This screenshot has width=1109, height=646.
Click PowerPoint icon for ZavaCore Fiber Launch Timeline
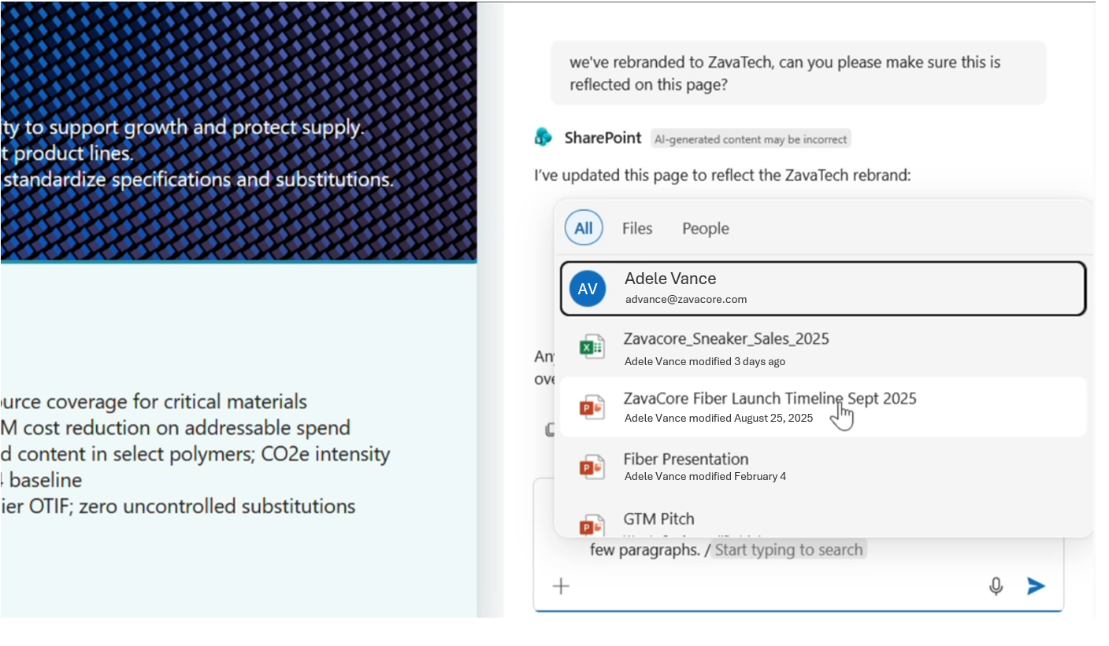click(592, 408)
